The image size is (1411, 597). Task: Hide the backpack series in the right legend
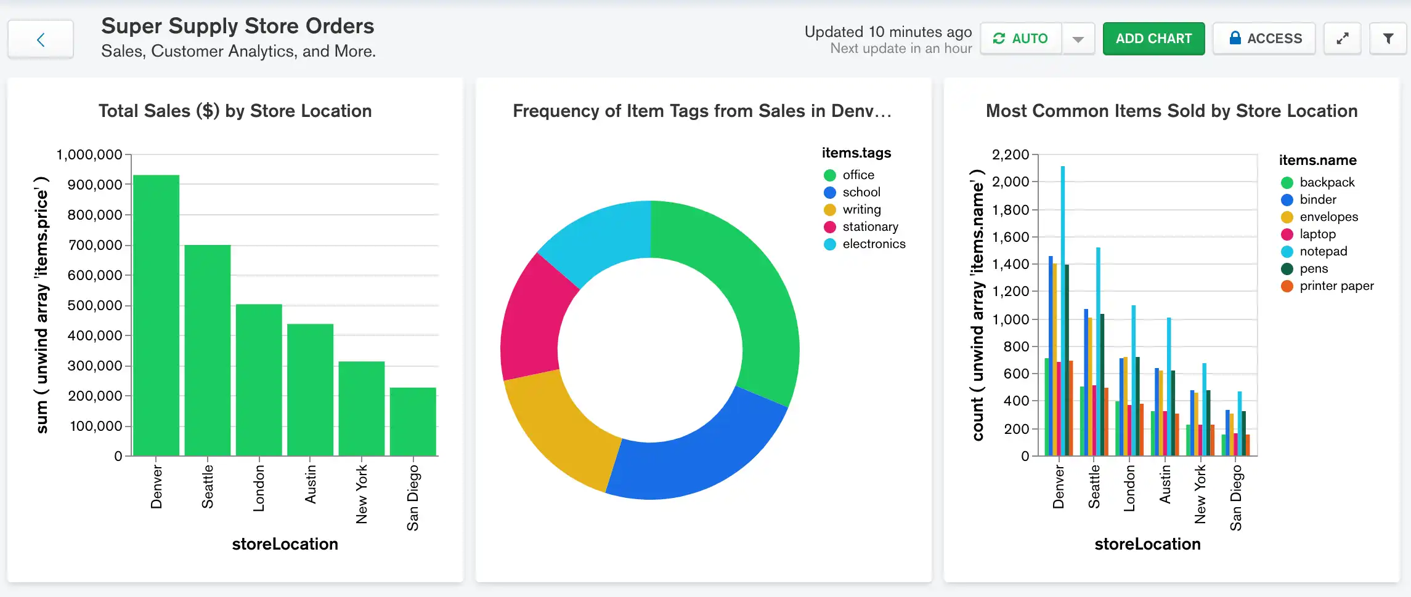[x=1325, y=182]
